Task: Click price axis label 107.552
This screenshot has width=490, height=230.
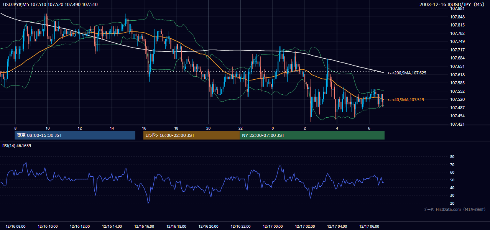Action: click(x=457, y=91)
